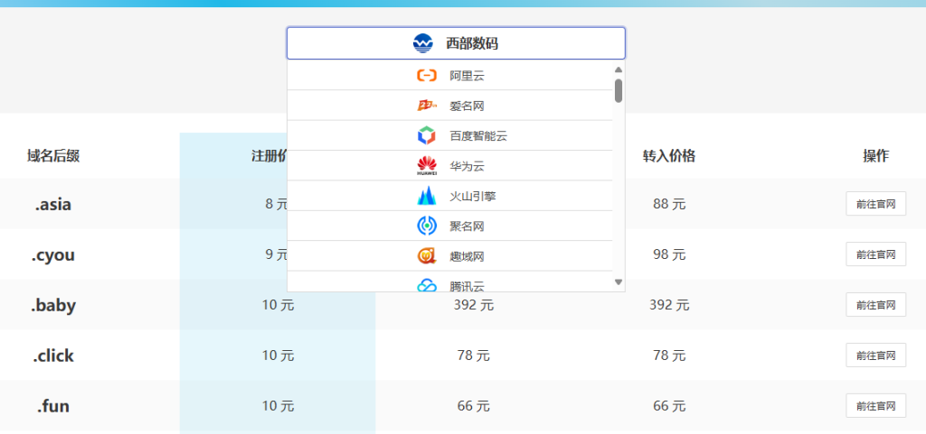
Task: Select 趣域网 in the dropdown list
Action: click(450, 256)
